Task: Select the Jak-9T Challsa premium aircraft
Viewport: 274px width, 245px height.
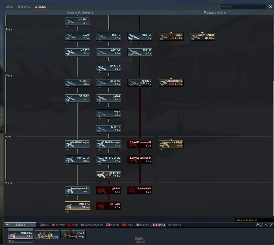Action: pos(202,37)
